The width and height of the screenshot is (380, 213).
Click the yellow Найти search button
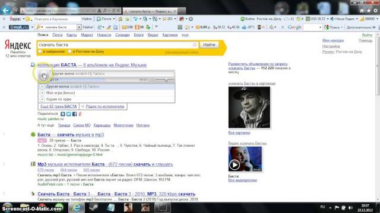pyautogui.click(x=209, y=45)
